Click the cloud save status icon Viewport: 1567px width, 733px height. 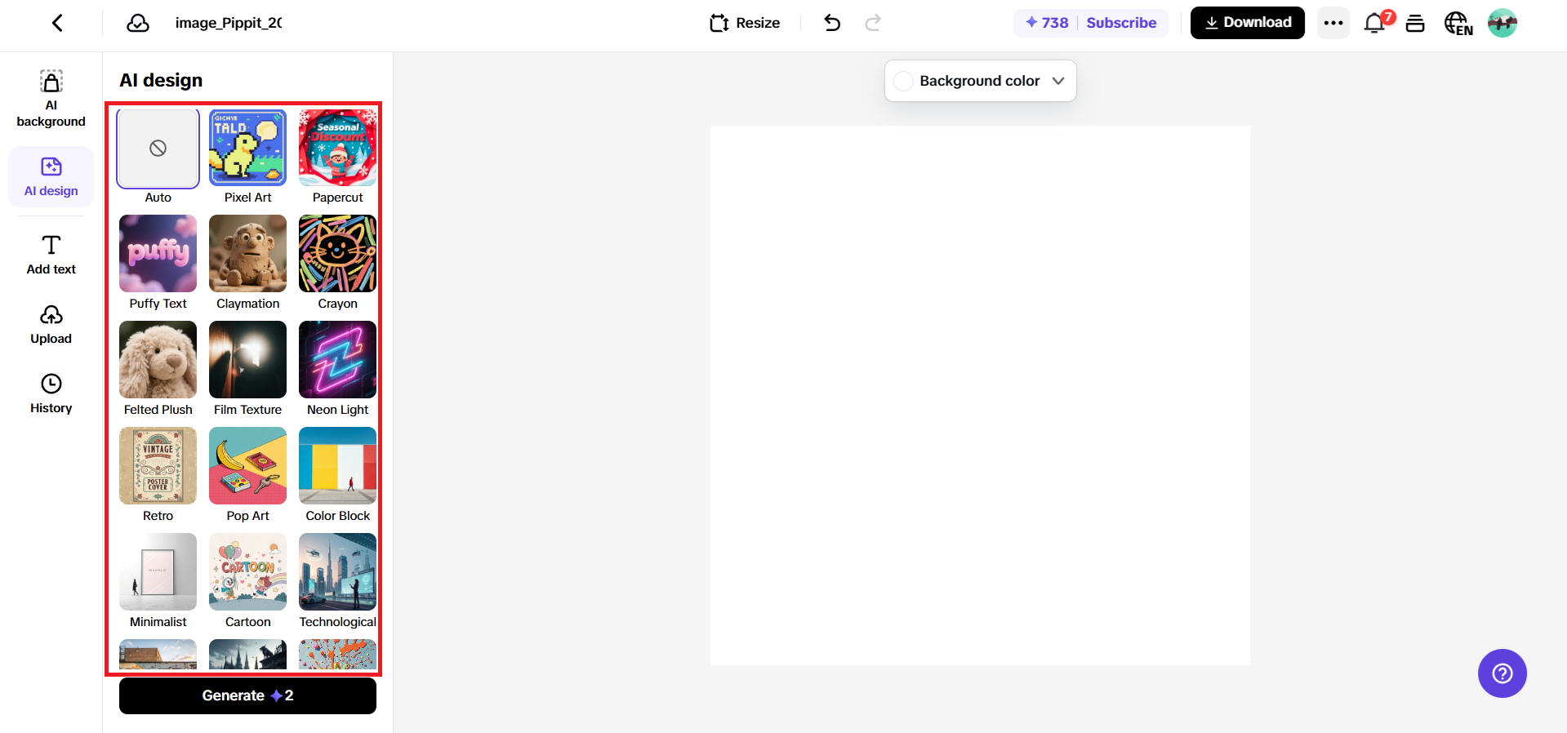point(138,23)
